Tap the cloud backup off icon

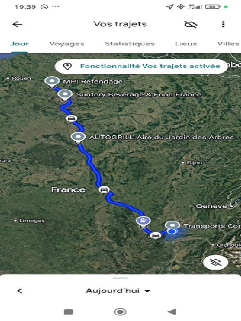click(x=191, y=24)
